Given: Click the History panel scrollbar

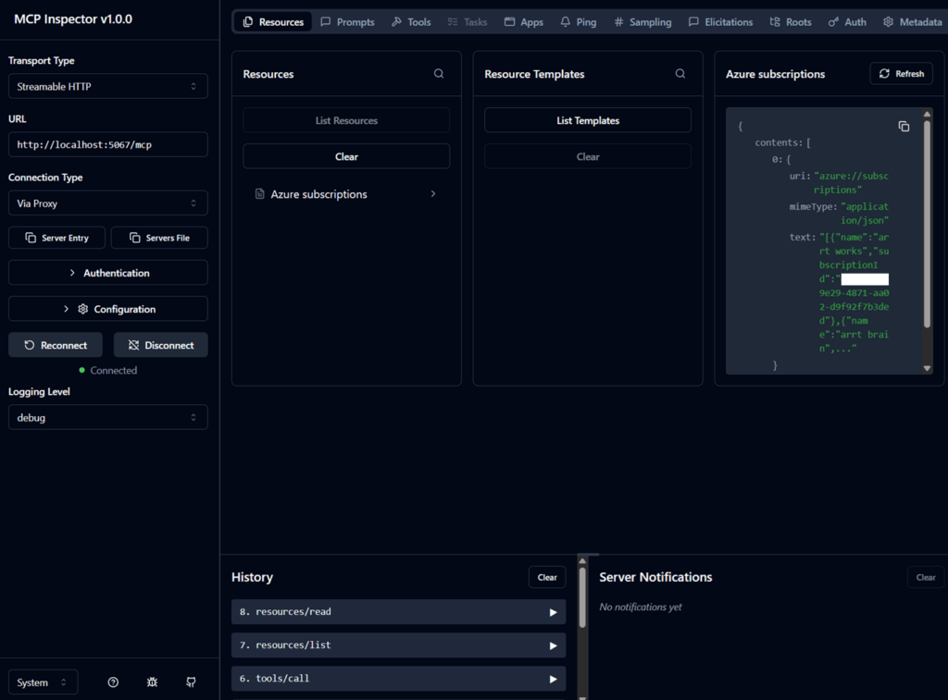Looking at the screenshot, I should point(582,598).
